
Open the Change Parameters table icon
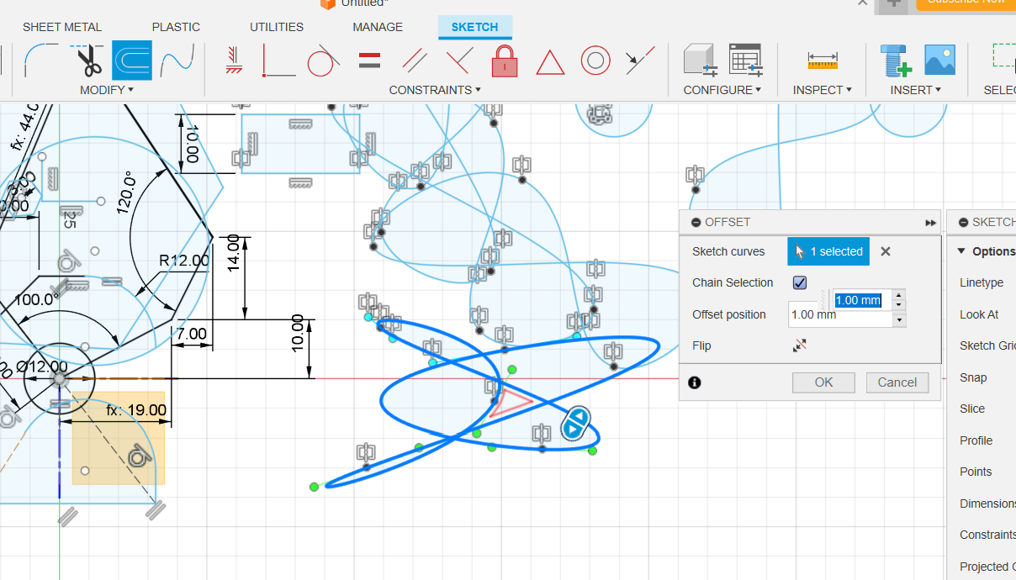click(745, 61)
